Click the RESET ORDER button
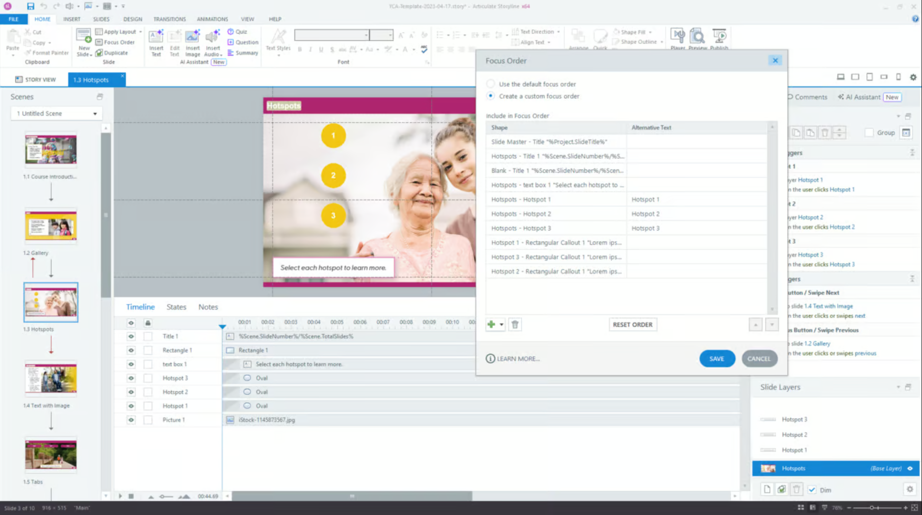The image size is (922, 515). pos(632,325)
